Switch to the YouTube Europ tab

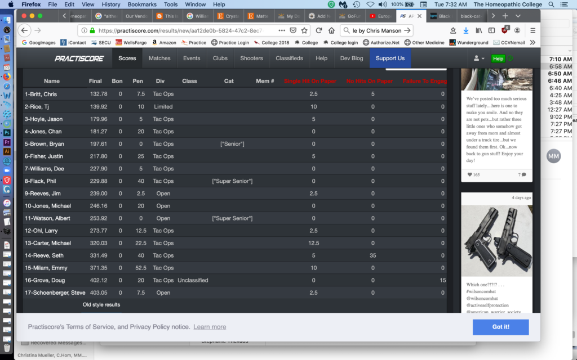[380, 16]
